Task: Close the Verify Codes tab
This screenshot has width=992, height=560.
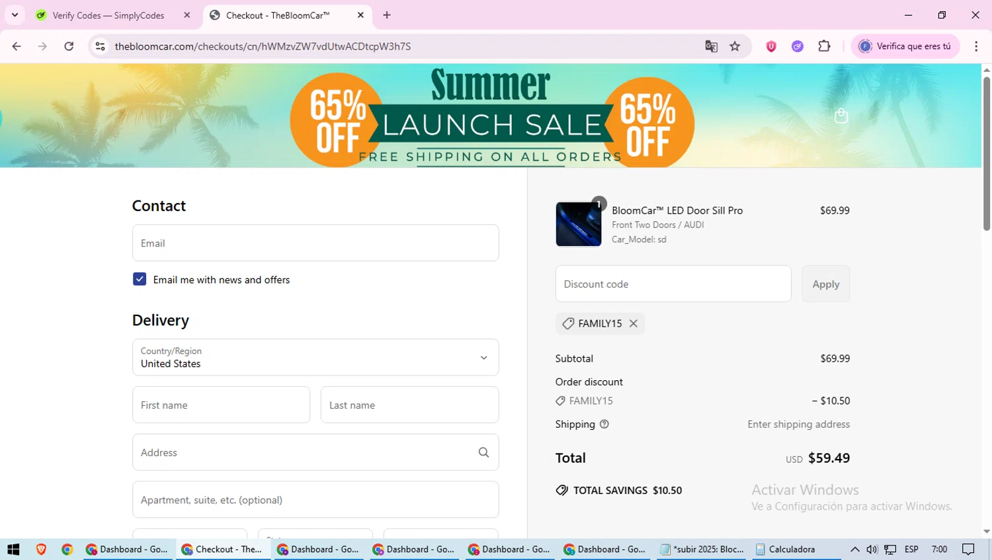Action: click(x=187, y=15)
